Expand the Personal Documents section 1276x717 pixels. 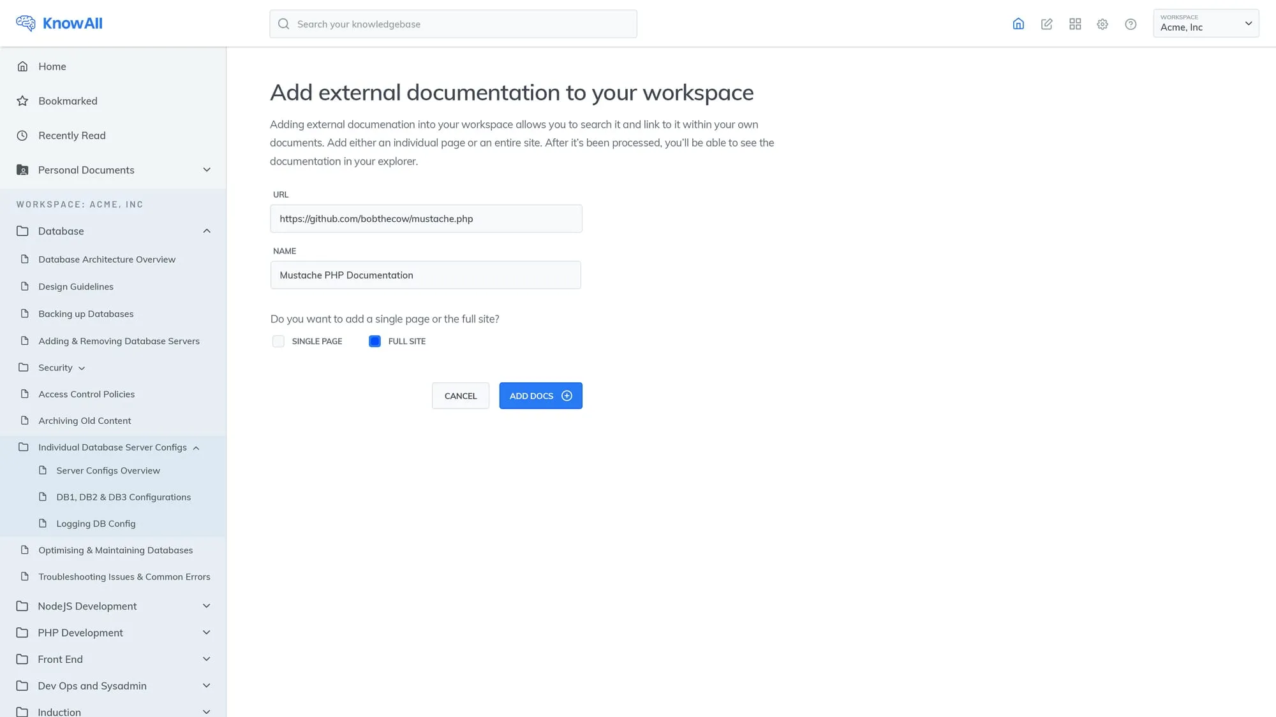(206, 170)
